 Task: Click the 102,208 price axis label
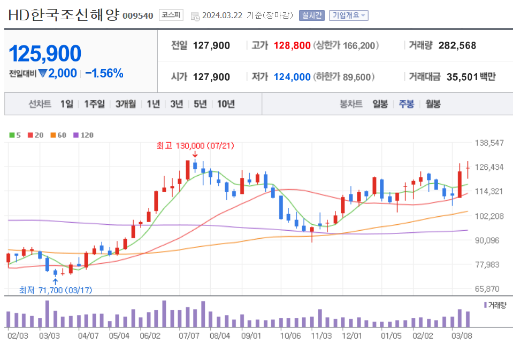pos(489,216)
